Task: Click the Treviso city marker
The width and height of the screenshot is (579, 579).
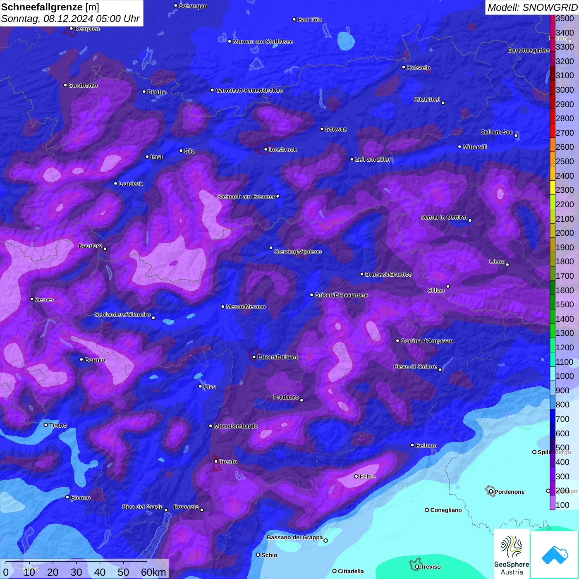Action: pos(417,567)
